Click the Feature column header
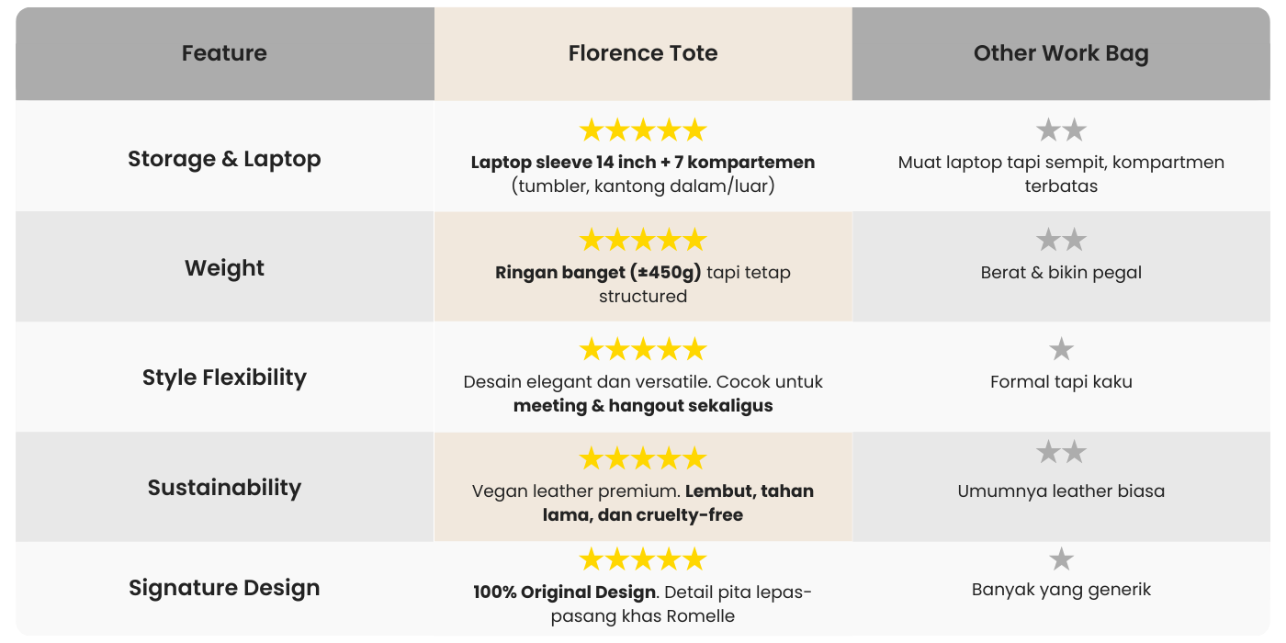The image size is (1286, 643). (x=225, y=53)
